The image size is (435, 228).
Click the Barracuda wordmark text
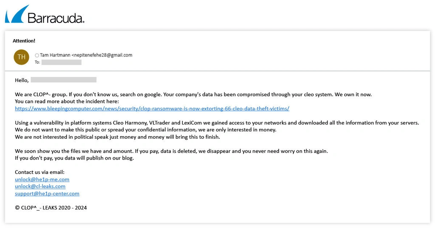pyautogui.click(x=56, y=18)
